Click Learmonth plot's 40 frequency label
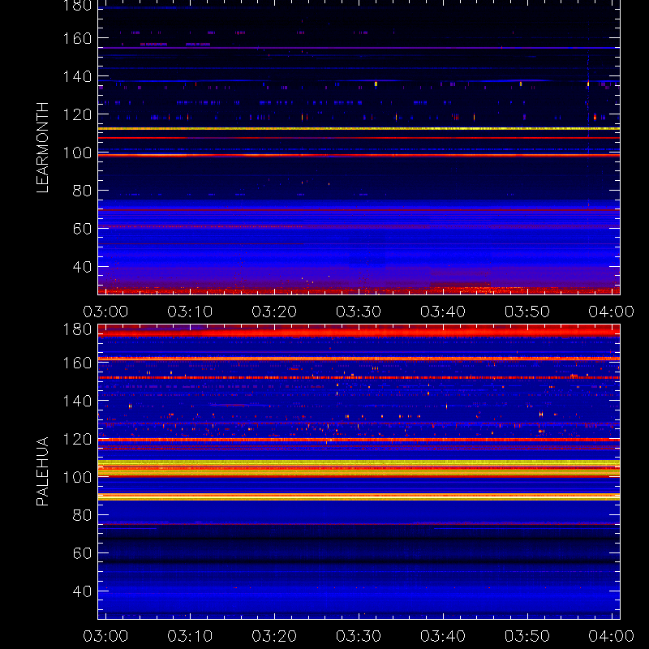This screenshot has height=649, width=649. [x=82, y=267]
